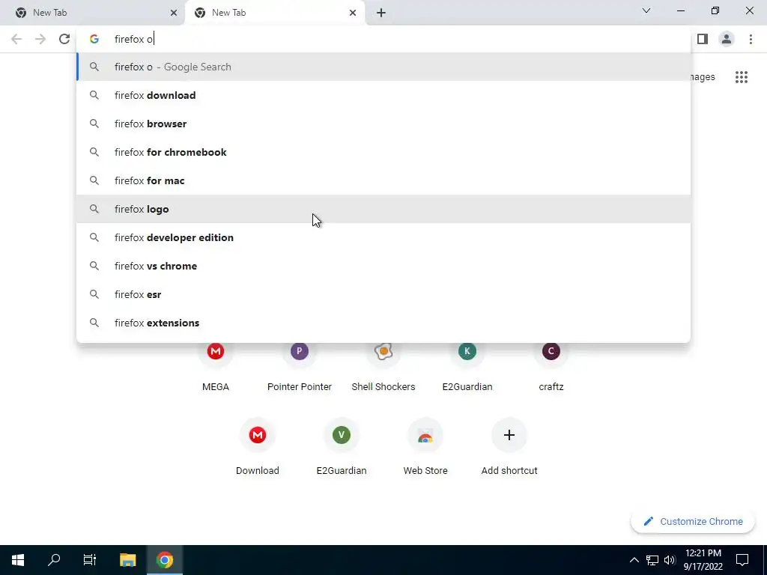Click the reload page icon
Screen dimensions: 767x575
click(64, 39)
